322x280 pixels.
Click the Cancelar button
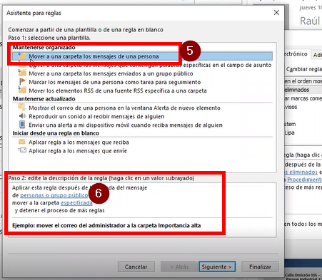coord(136,266)
